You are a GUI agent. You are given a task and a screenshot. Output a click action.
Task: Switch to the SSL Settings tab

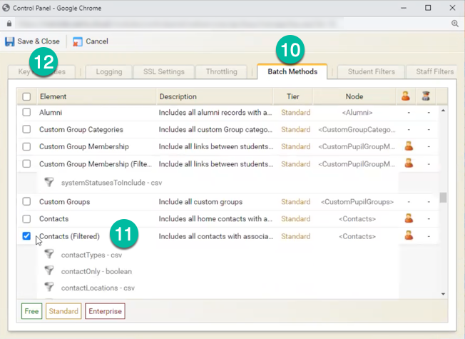(x=163, y=71)
